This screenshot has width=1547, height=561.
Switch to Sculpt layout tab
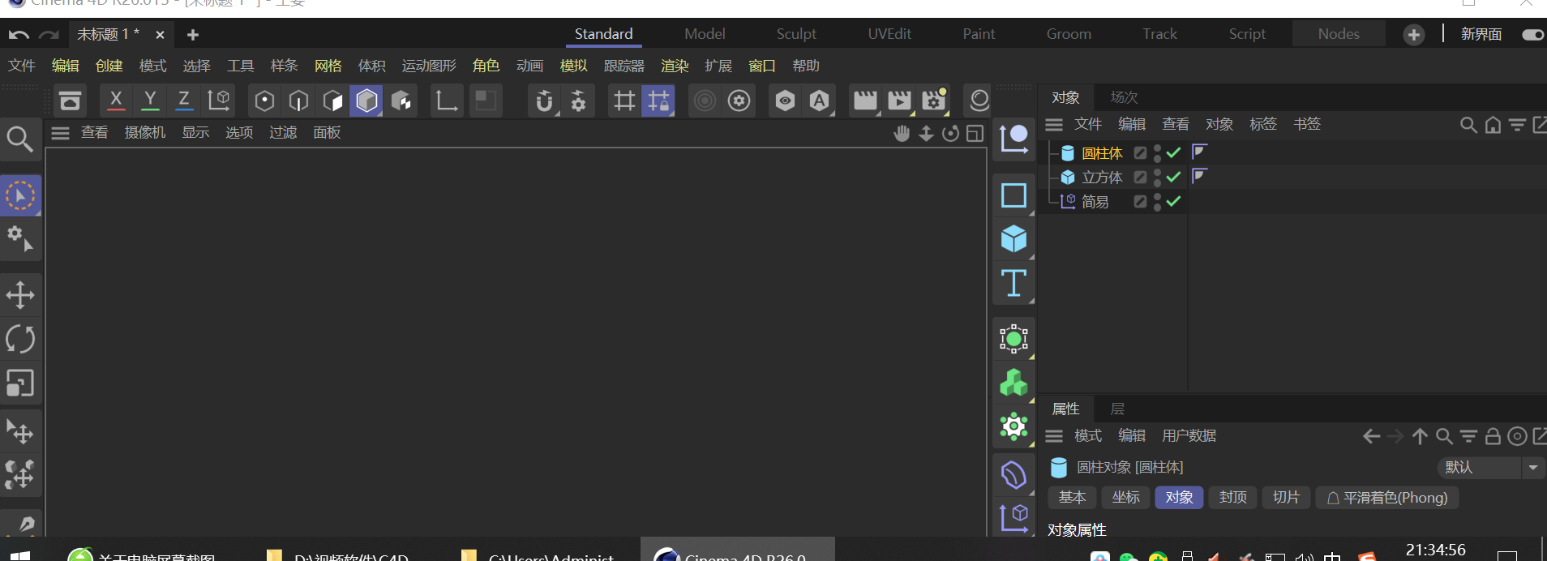click(x=796, y=34)
